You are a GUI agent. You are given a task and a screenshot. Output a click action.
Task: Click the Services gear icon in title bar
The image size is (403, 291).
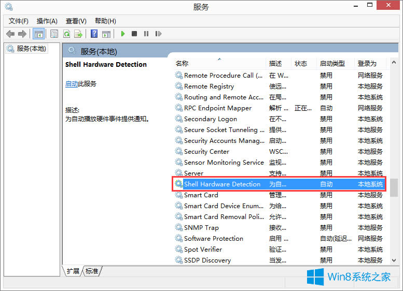(x=9, y=7)
